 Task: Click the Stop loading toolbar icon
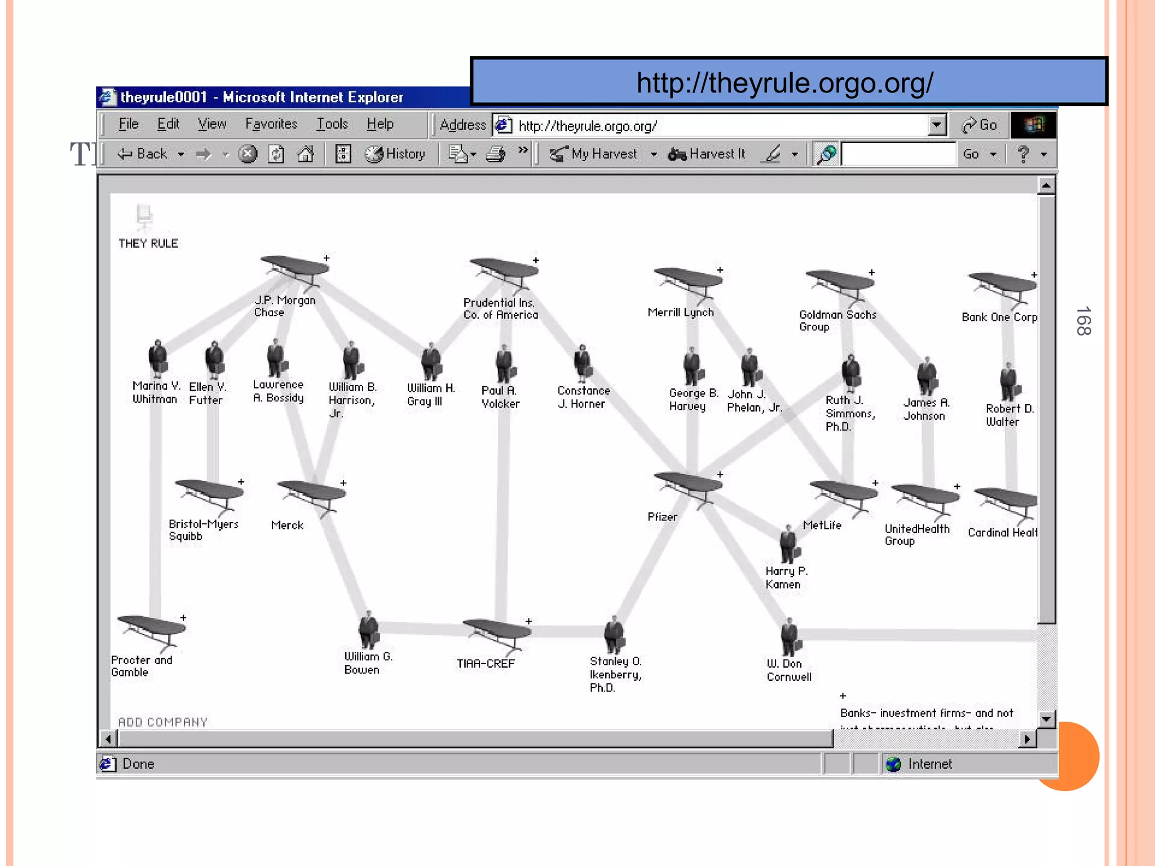[248, 154]
